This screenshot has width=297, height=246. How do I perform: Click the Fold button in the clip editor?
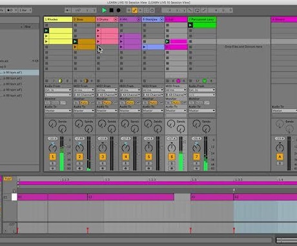click(x=8, y=179)
